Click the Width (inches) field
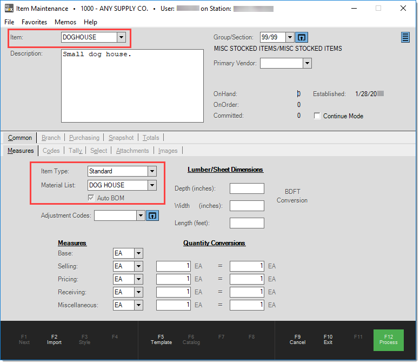Screen dimensions: 420x364 tap(248, 207)
